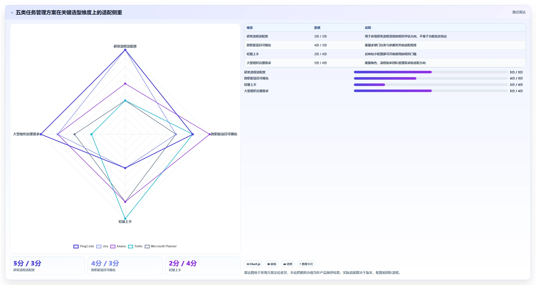The width and height of the screenshot is (536, 285).
Task: Click the 大型组织治理需求 progress bar
Action: click(431, 91)
